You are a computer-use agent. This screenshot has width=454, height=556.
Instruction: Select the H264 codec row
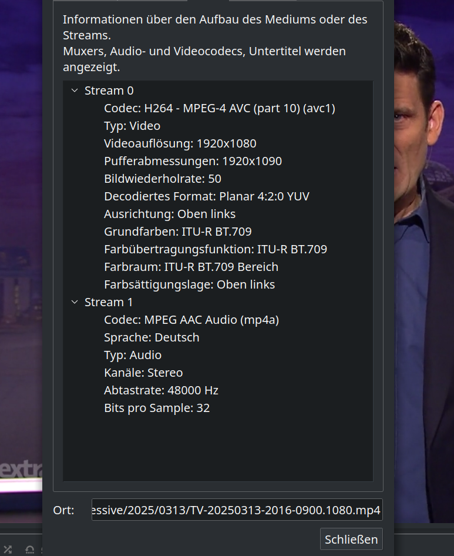(x=219, y=108)
